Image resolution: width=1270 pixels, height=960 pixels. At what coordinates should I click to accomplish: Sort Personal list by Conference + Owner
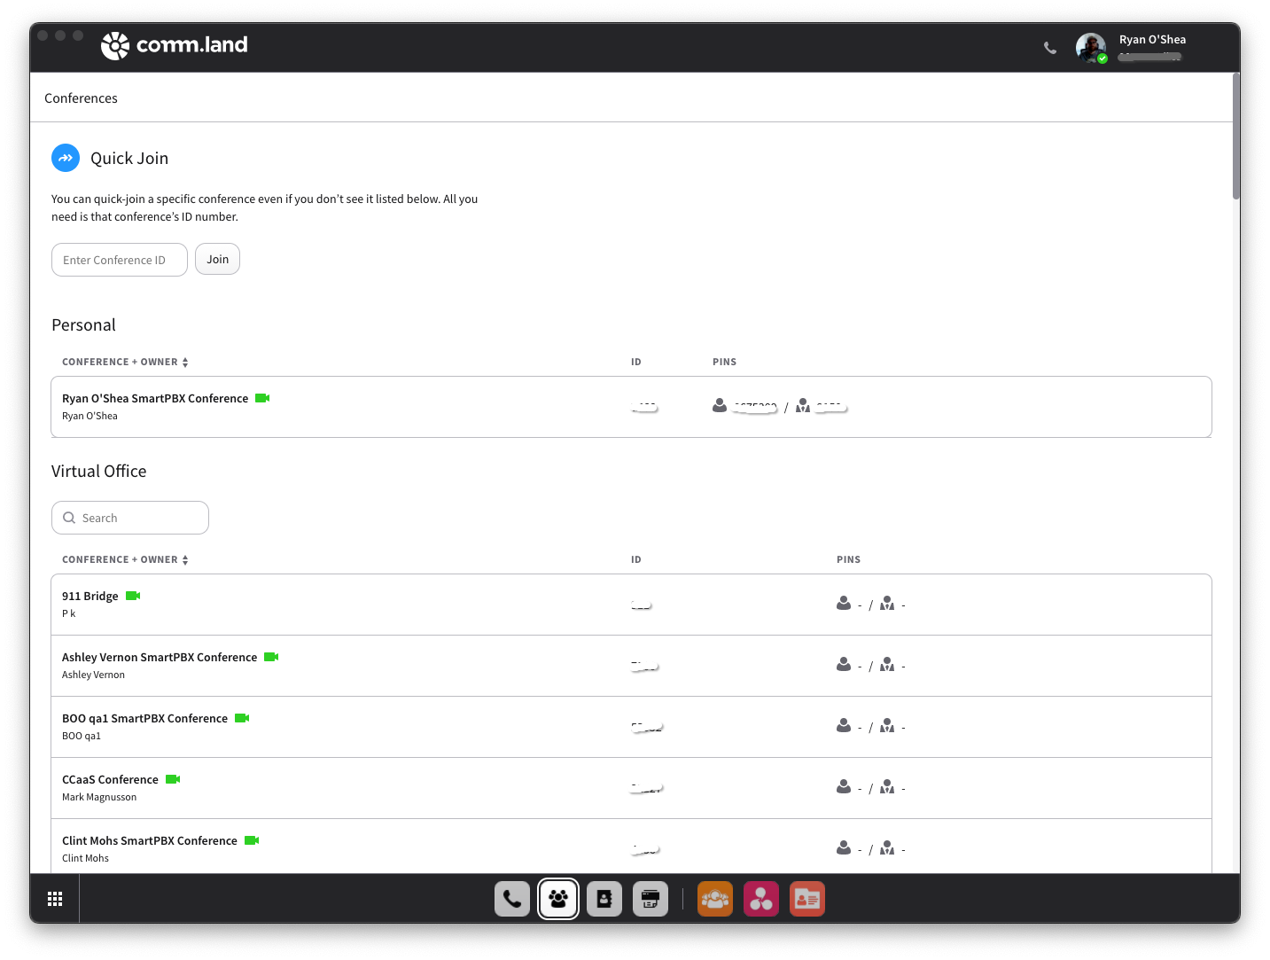coord(125,362)
